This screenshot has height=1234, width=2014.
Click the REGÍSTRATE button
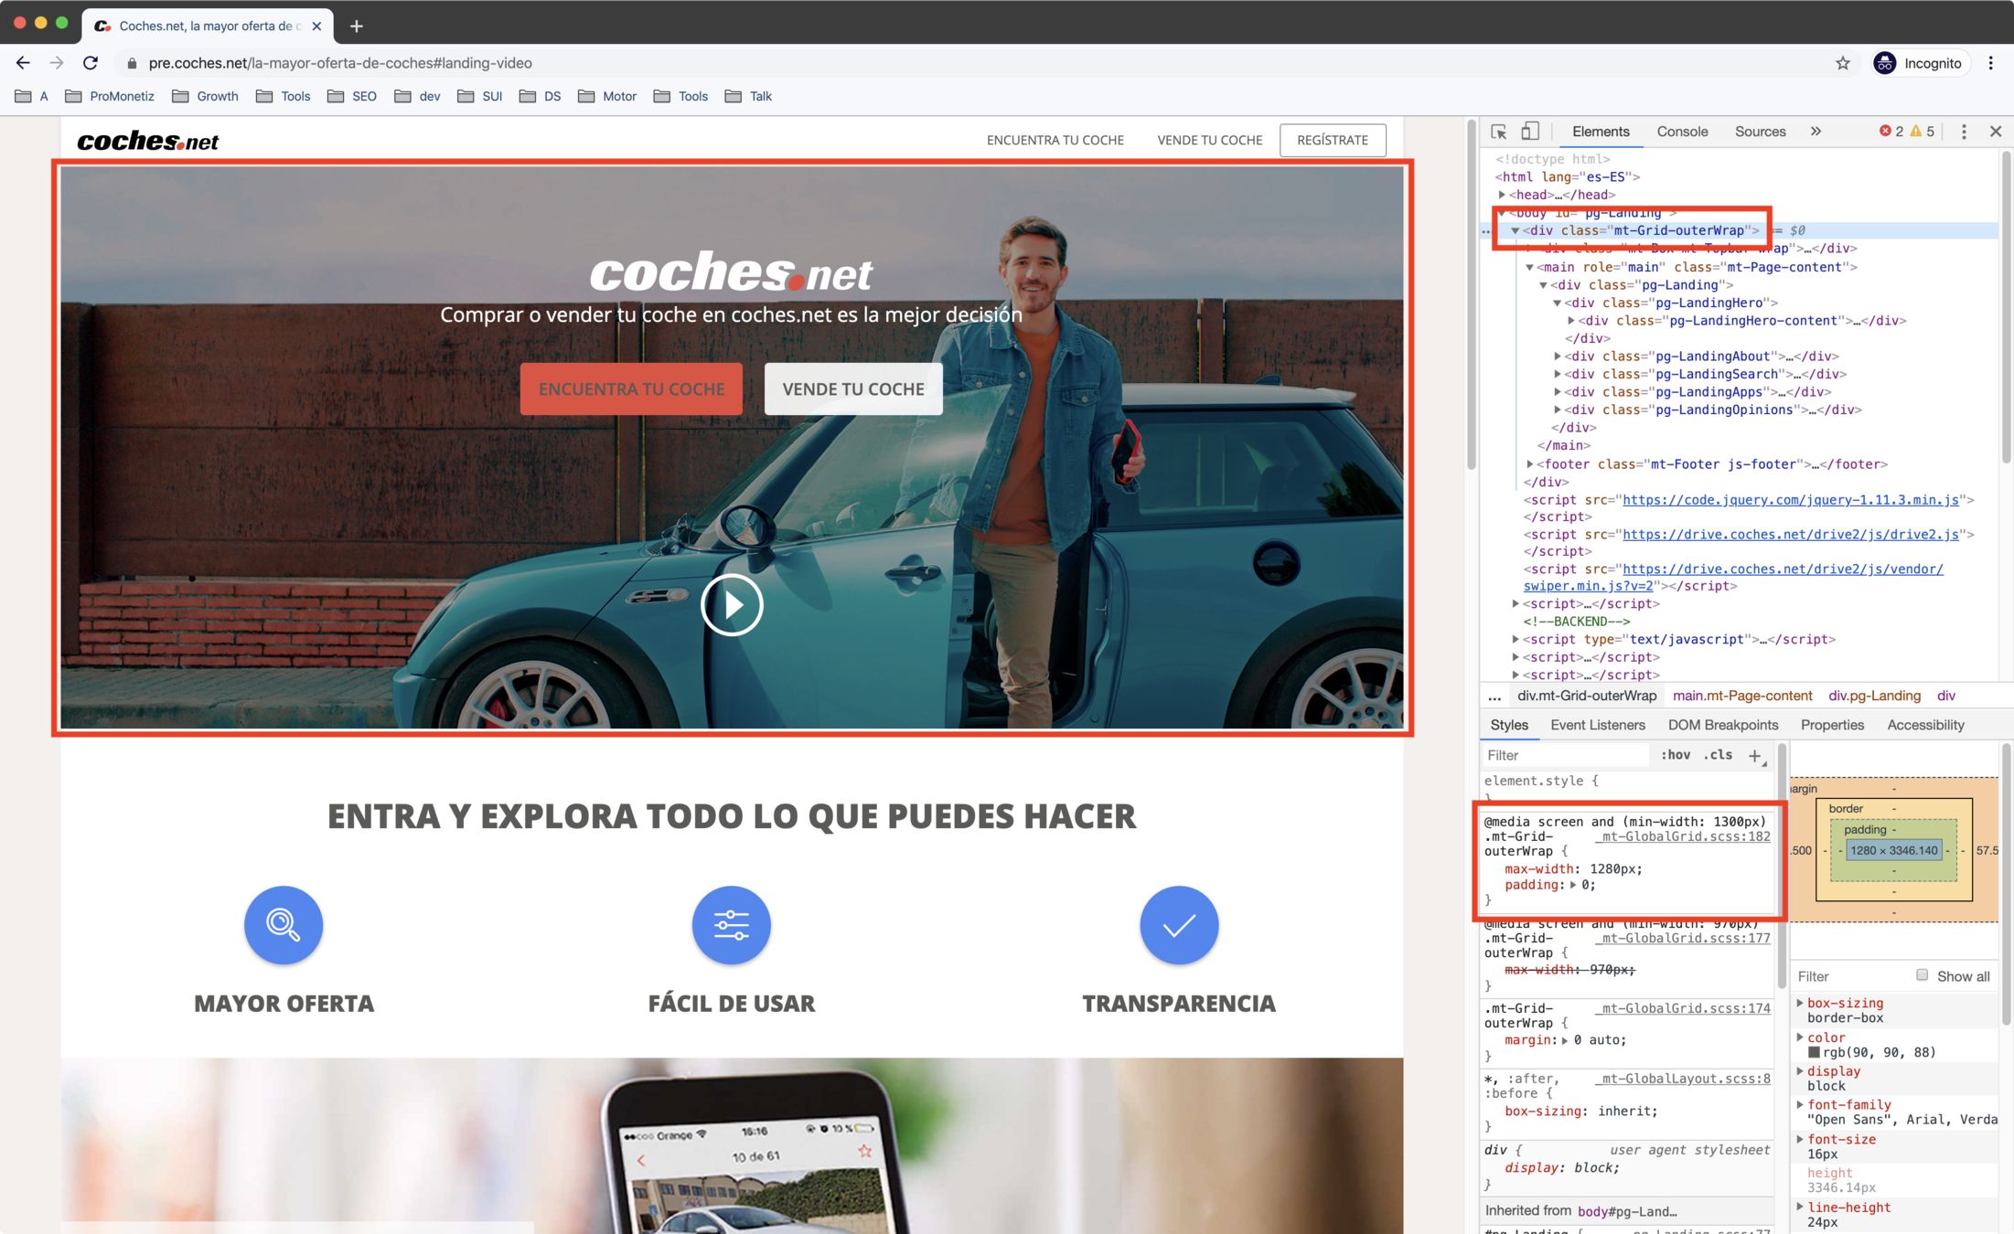(x=1332, y=140)
